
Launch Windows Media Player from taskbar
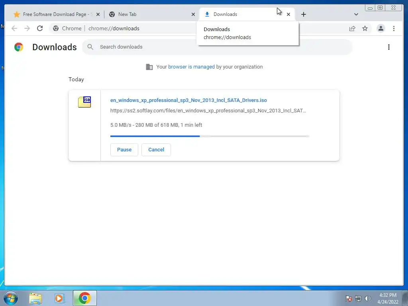[59, 298]
